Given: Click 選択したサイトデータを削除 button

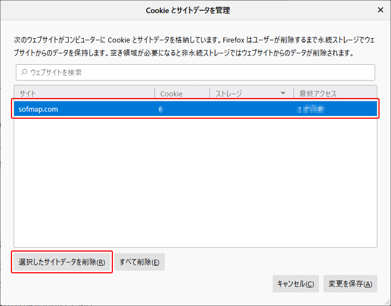Looking at the screenshot, I should tap(62, 262).
